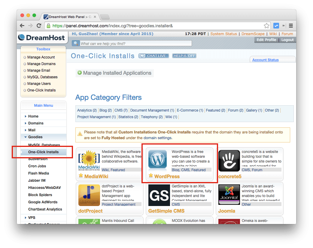Click the bookmark star in the address bar
This screenshot has width=313, height=248.
point(267,26)
